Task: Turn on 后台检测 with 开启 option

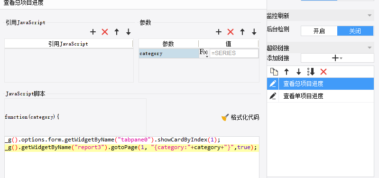Action: 319,31
